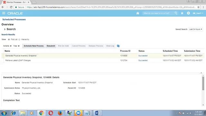Image resolution: width=206 pixels, height=116 pixels.
Task: Sort by the Submission Time column header
Action: coord(192,51)
